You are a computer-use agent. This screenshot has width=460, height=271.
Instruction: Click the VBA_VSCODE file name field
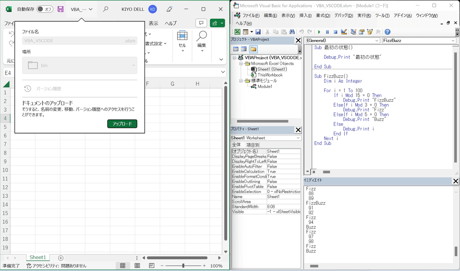pyautogui.click(x=79, y=40)
